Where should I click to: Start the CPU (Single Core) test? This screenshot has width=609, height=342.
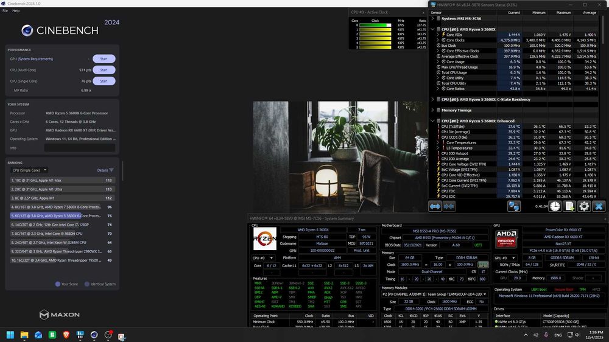coord(104,81)
